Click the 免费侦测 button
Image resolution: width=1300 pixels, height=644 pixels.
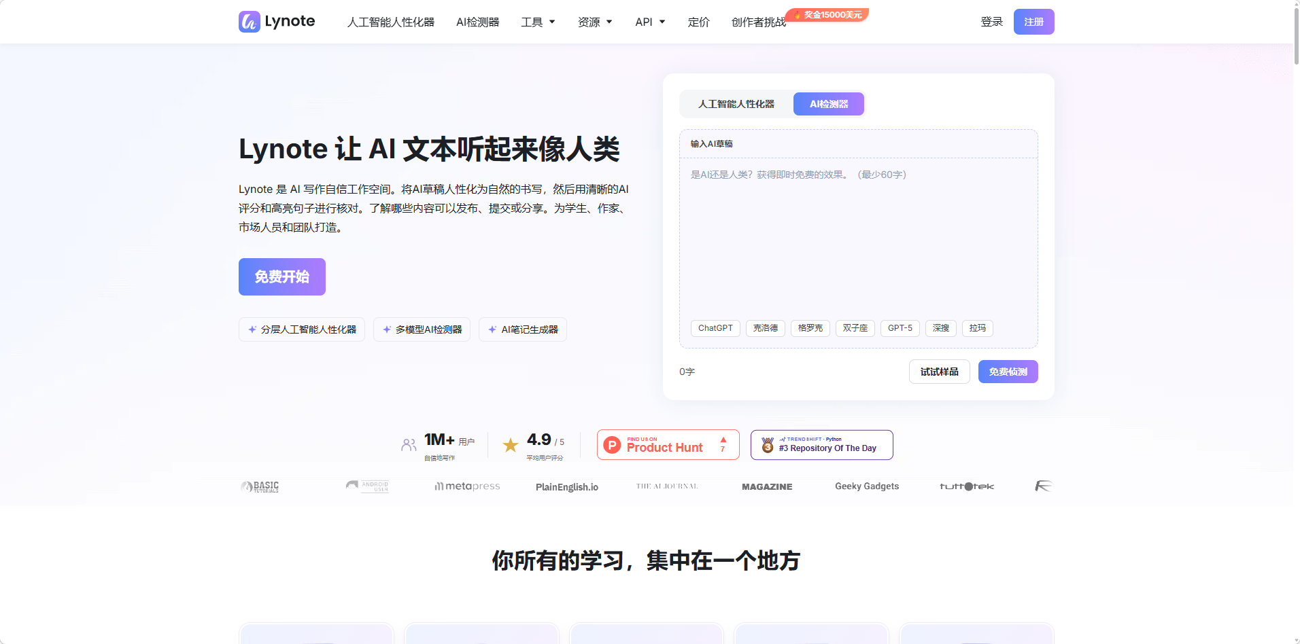pos(1008,372)
